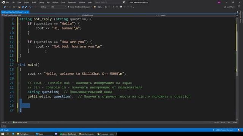243x136 pixels.
Task: Open the Build menu
Action: coord(34,3)
